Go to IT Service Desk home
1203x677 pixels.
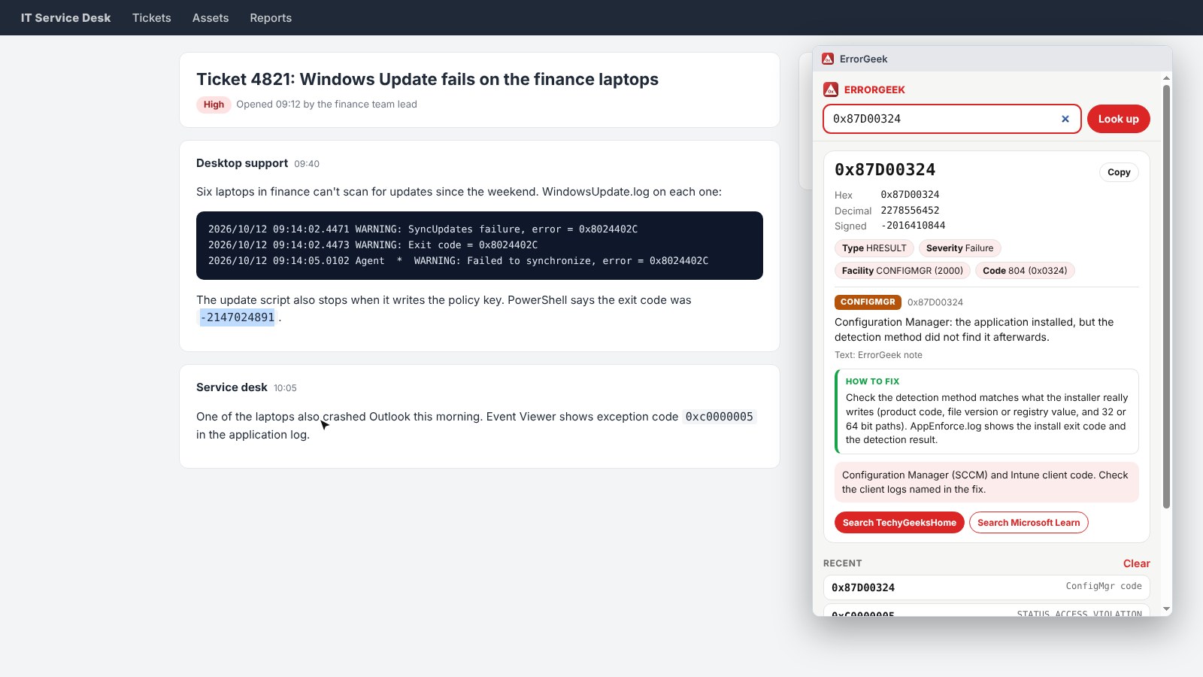[65, 18]
